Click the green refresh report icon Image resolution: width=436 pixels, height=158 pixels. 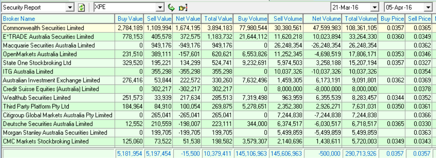click(x=81, y=7)
